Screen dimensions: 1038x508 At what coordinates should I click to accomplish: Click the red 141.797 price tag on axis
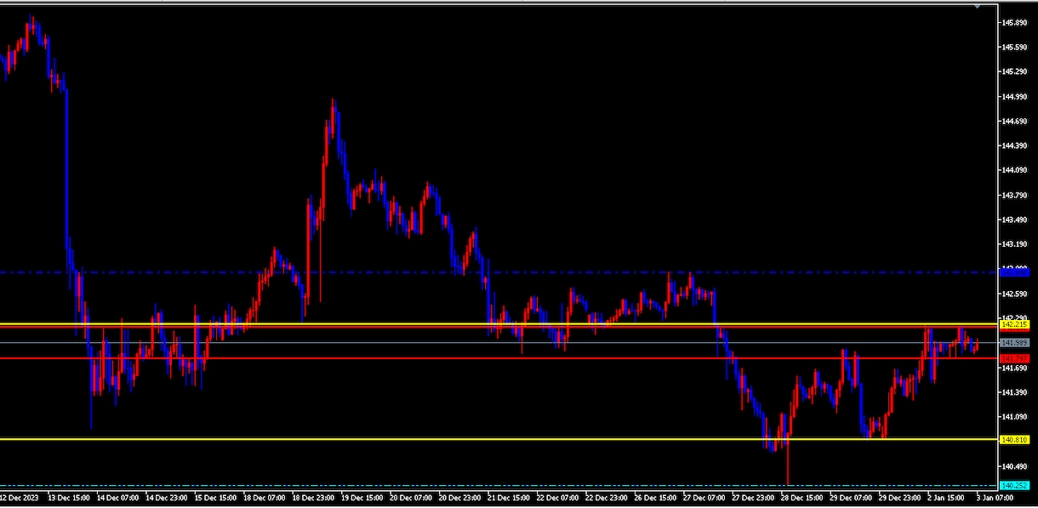pos(1015,358)
